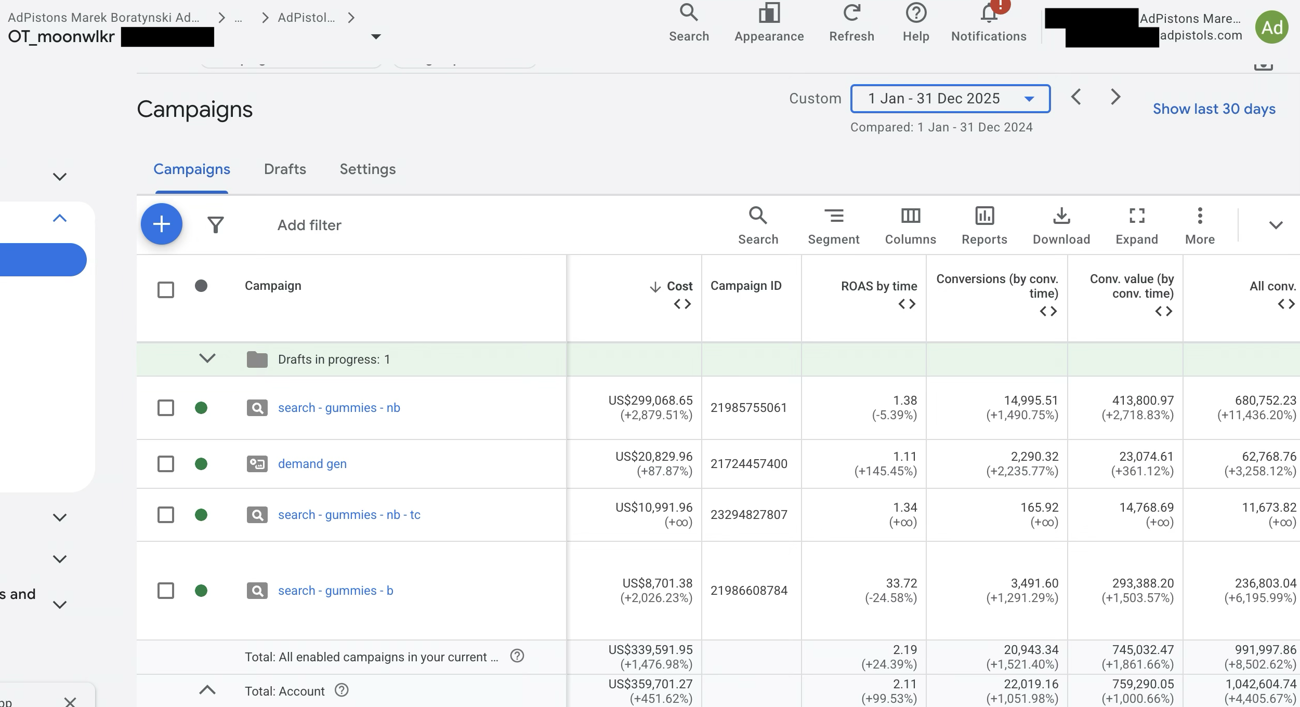1300x707 pixels.
Task: Click the Expand table icon
Action: [x=1137, y=215]
